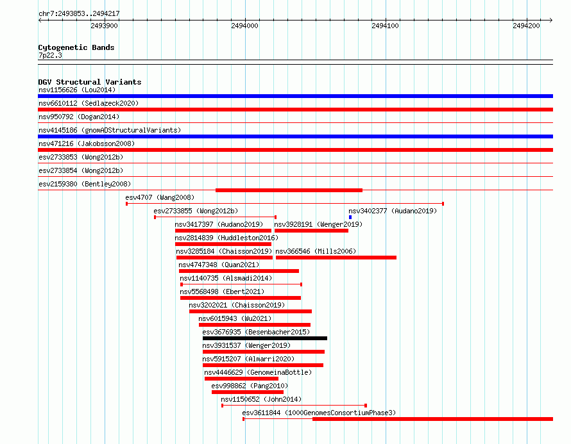The image size is (571, 444).
Task: Open esv3676935 (Besenbacher2015) label
Action: [256, 332]
